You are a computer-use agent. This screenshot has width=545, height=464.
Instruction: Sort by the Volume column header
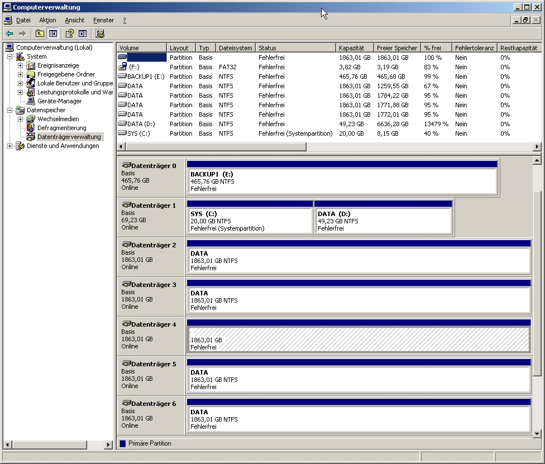[x=142, y=48]
